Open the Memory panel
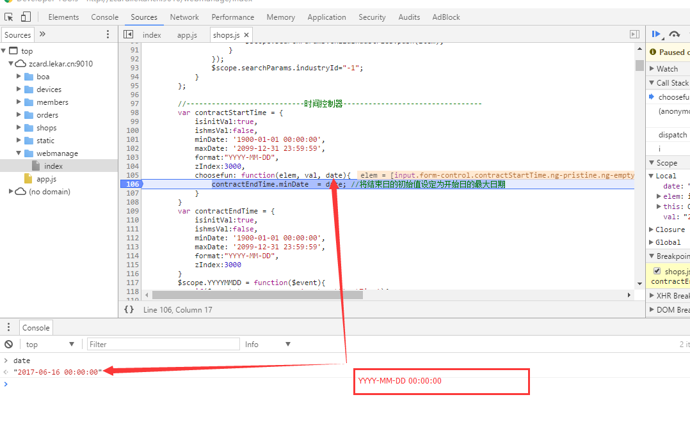This screenshot has width=690, height=443. 281,17
